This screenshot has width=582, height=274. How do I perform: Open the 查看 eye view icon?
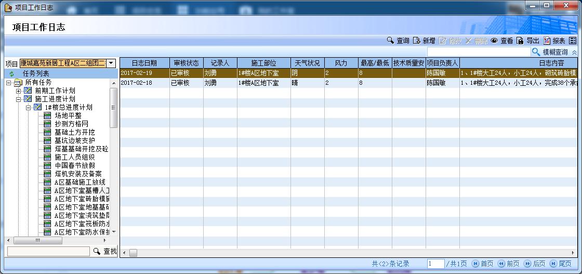point(494,41)
